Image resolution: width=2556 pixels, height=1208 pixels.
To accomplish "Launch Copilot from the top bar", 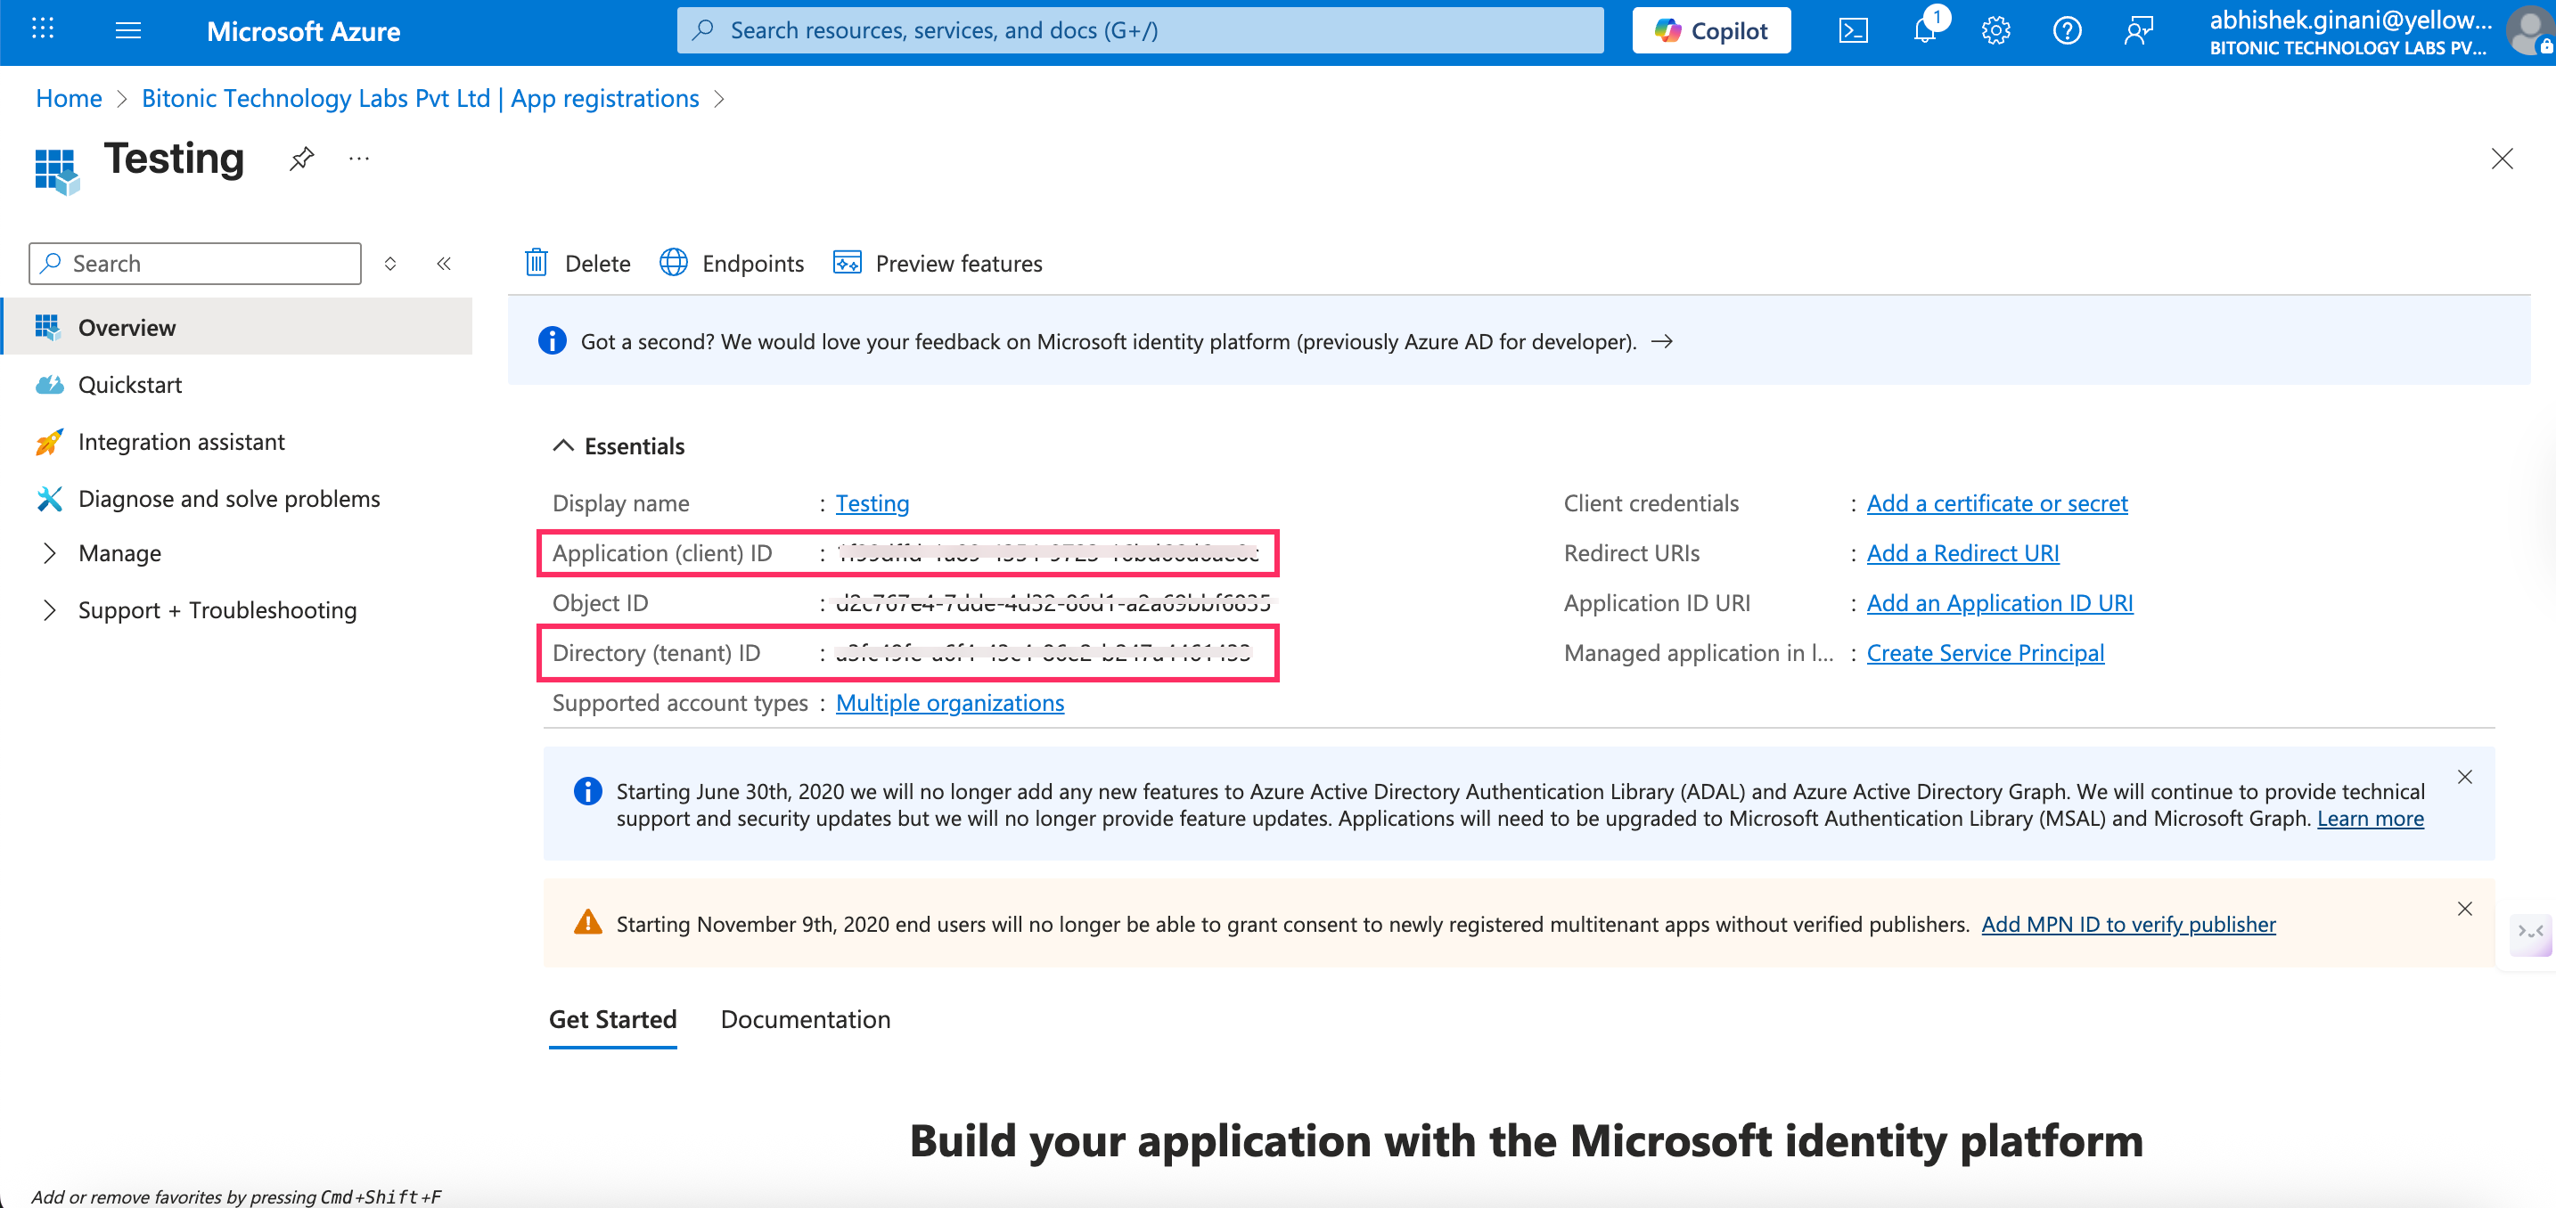I will click(1710, 31).
